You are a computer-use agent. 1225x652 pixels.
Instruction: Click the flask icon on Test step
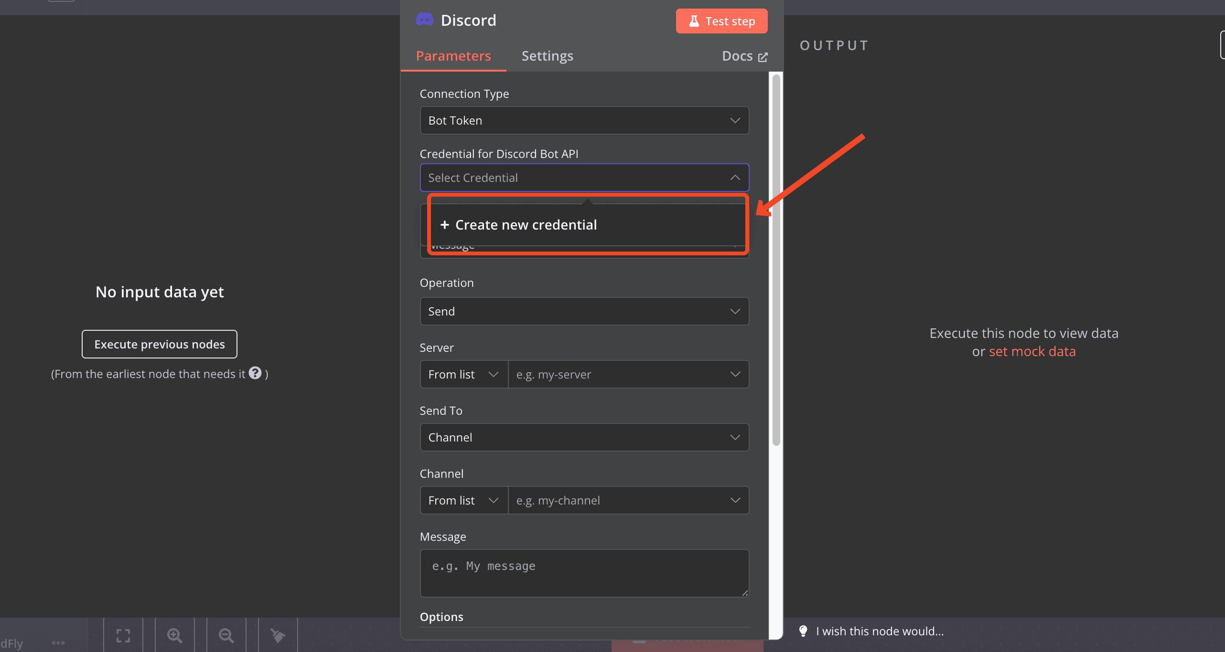click(694, 21)
